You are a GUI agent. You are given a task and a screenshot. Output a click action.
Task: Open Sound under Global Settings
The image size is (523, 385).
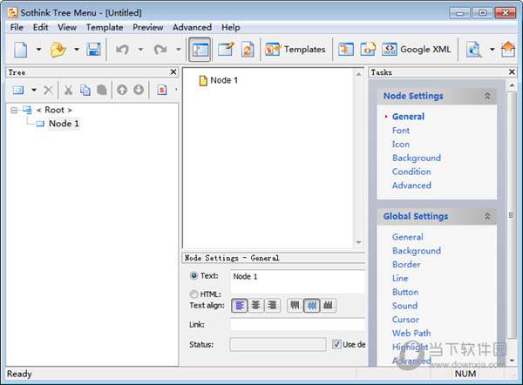tap(404, 306)
